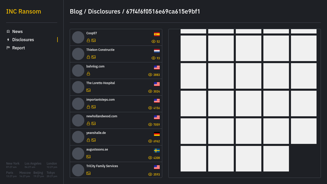Viewport: 327px width, 184px height.
Task: Click the Disclosures lightning bolt icon
Action: [8, 40]
